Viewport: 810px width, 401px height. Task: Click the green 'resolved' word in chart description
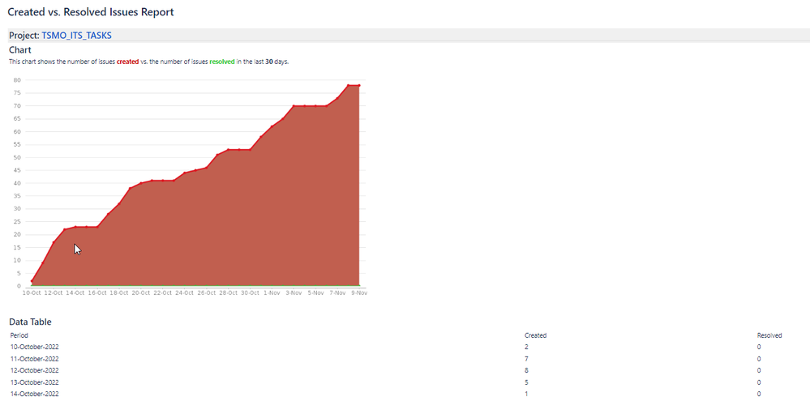(222, 62)
